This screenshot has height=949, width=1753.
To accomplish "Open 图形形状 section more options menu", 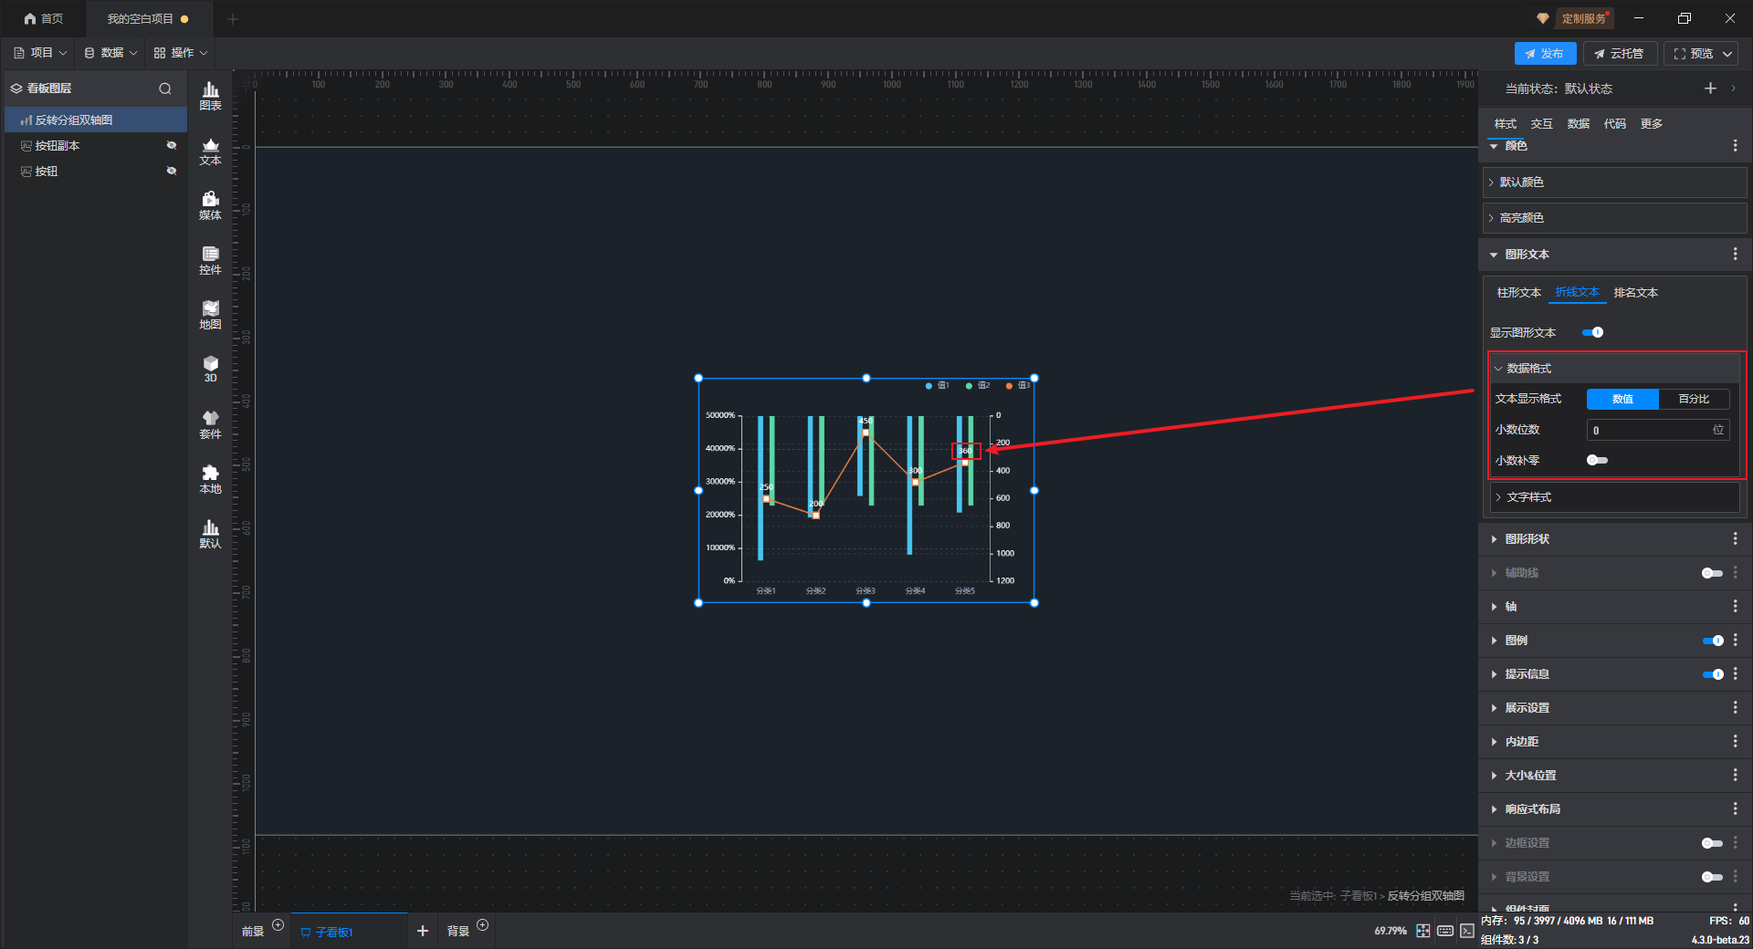I will (1735, 539).
